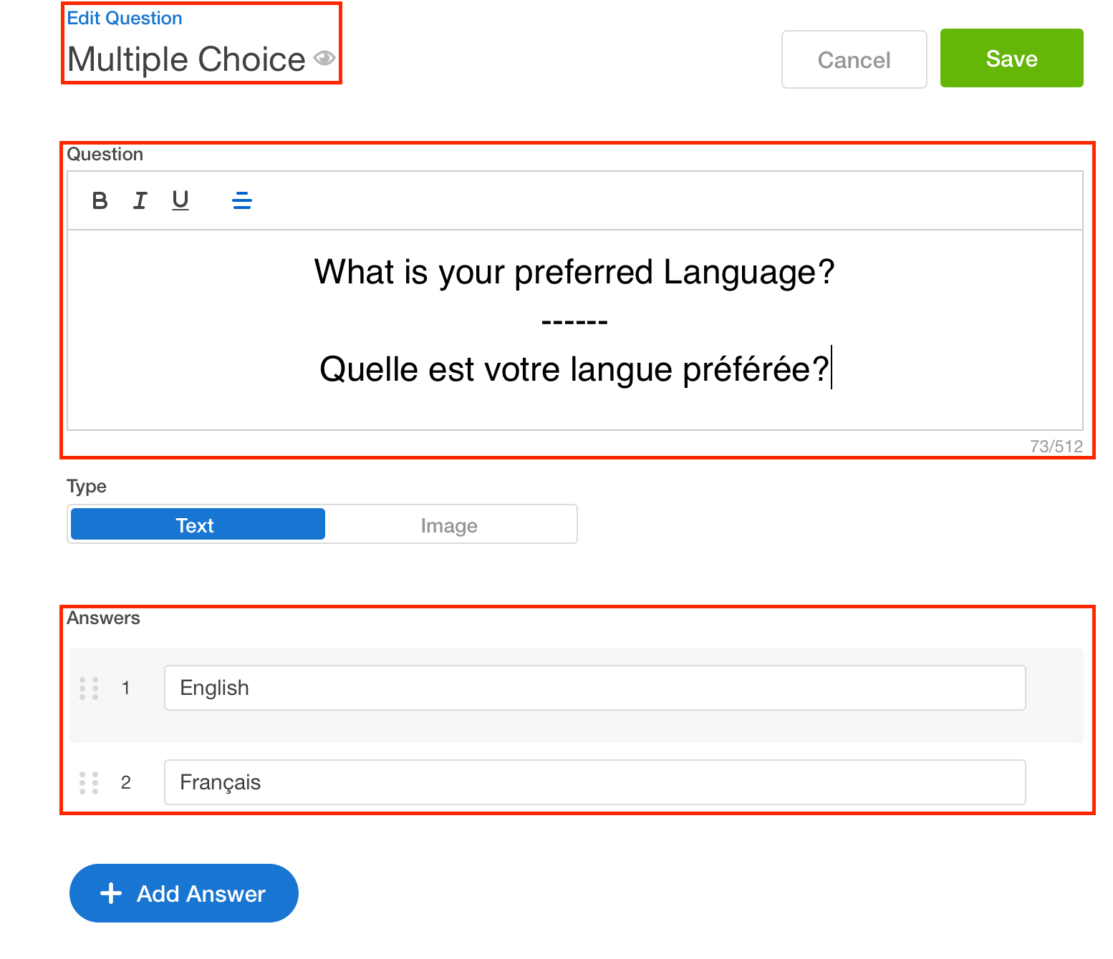Select the center alignment icon
Screen dimensions: 1113x959
click(242, 200)
